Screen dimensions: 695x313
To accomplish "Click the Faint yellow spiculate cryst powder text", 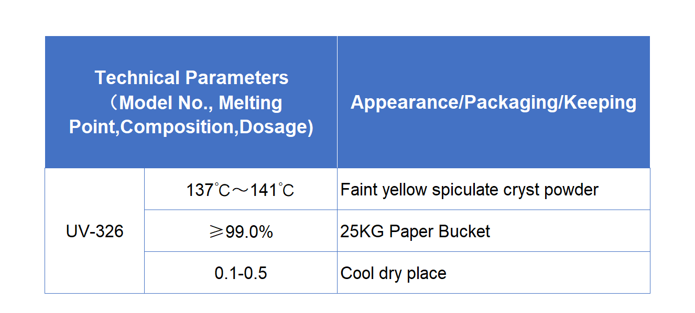I will click(469, 189).
